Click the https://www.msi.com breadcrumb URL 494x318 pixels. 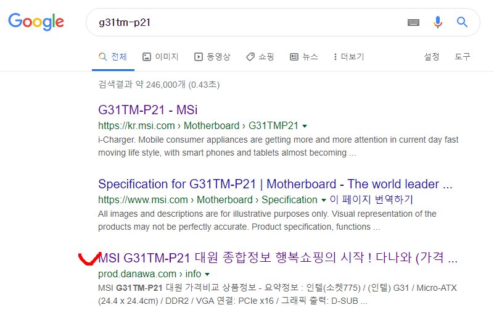point(208,199)
